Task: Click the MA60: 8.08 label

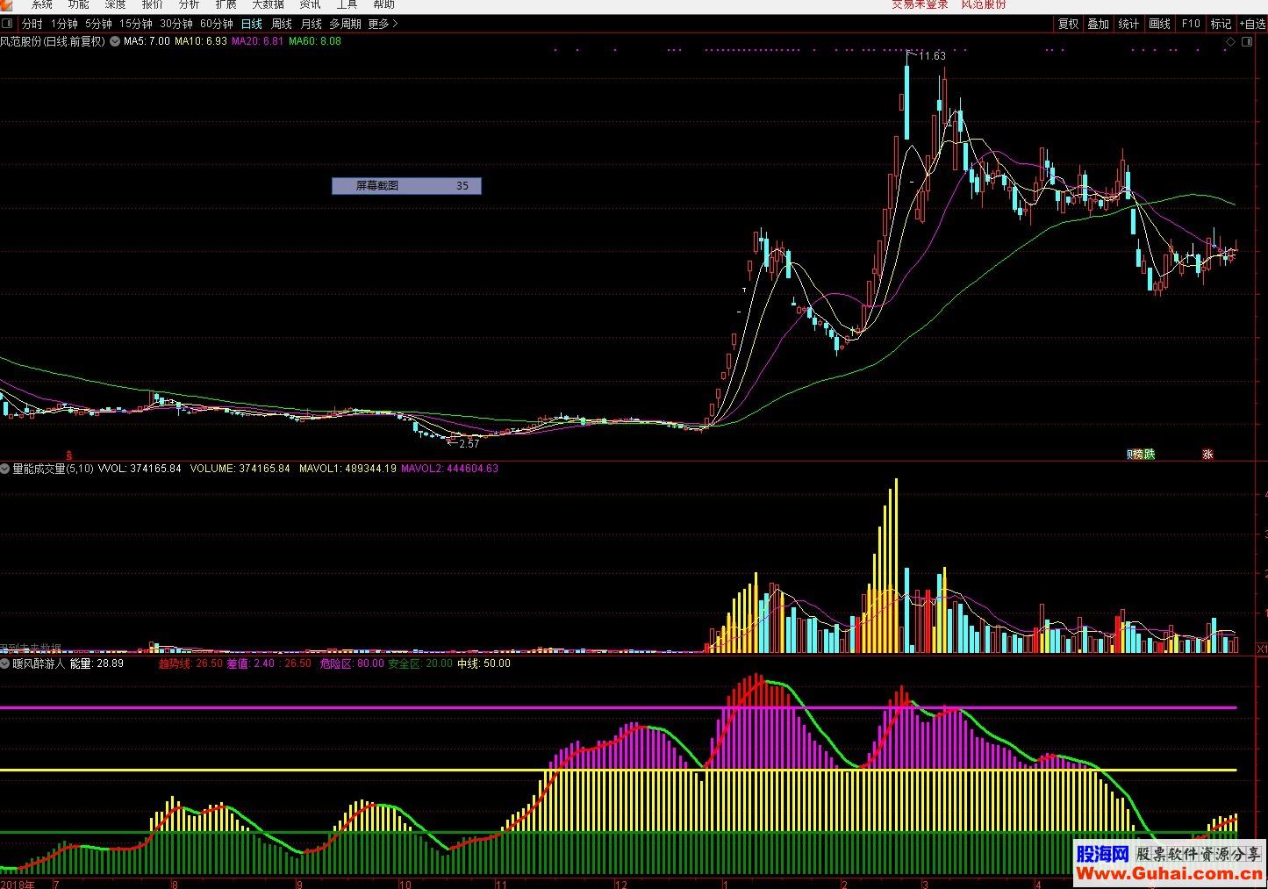Action: tap(315, 41)
